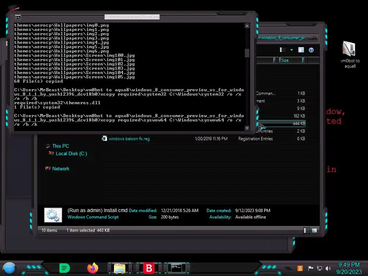Screen dimensions: 368x276
Task: Launch Firefox from the taskbar
Action: (x=93, y=268)
